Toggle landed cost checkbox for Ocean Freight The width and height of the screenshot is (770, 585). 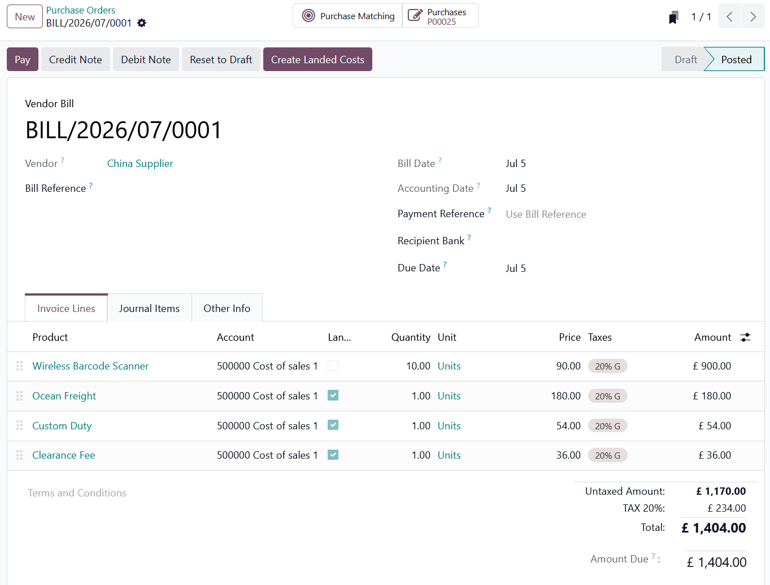333,395
